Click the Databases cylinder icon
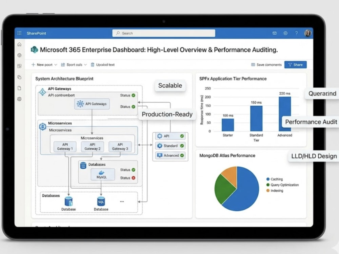Image resolution: width=339 pixels, height=254 pixels. point(83,166)
